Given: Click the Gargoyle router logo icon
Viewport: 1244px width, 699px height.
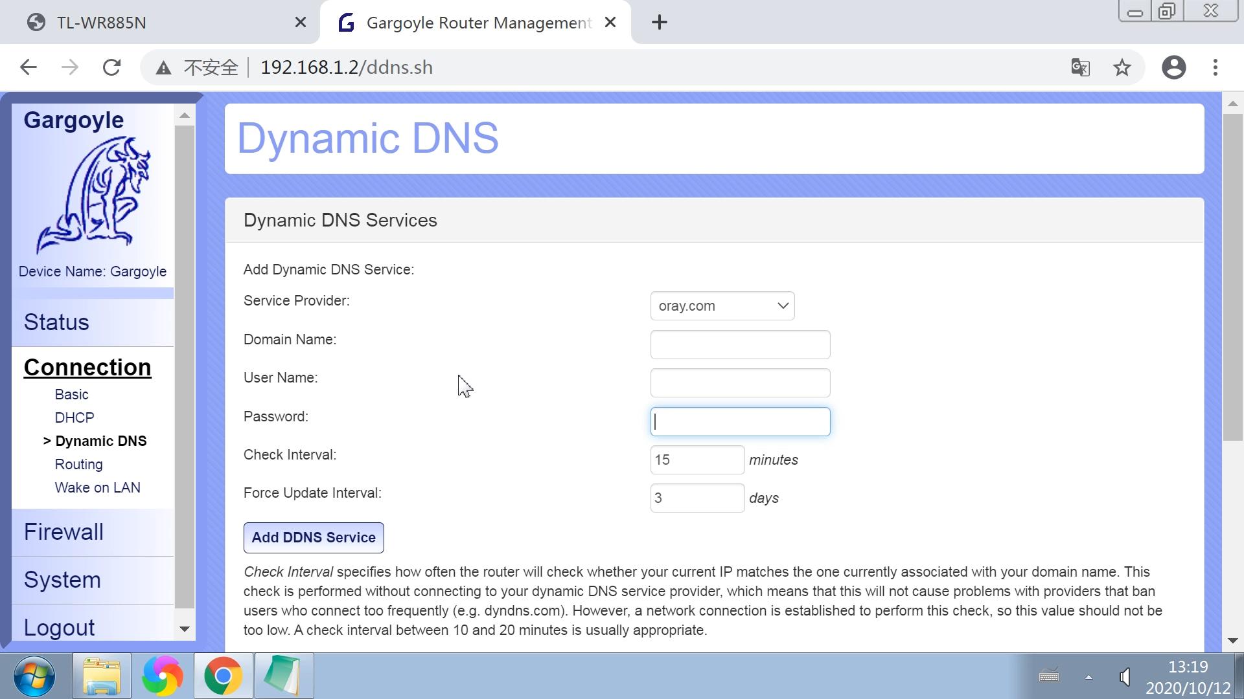Looking at the screenshot, I should [92, 196].
